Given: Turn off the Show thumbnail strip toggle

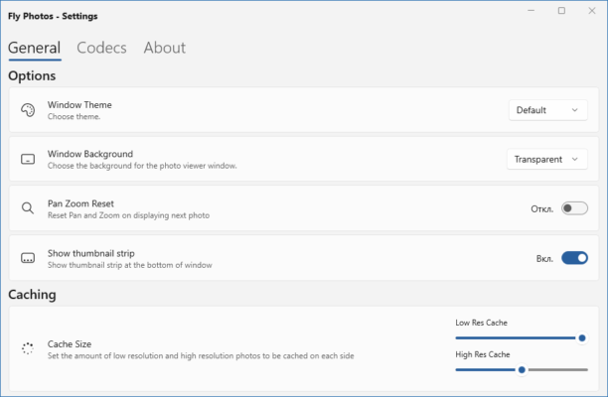Looking at the screenshot, I should 574,258.
